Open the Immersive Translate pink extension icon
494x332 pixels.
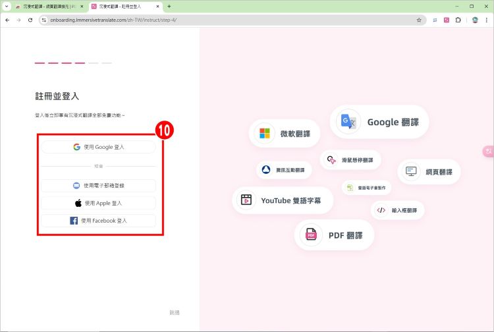click(447, 20)
